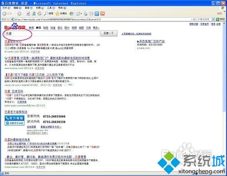This screenshot has height=176, width=227.
Task: Click the vertical scrollbar thumb
Action: (224, 69)
